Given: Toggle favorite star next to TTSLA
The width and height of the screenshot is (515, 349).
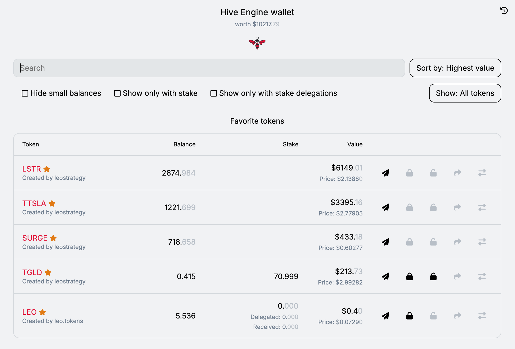Looking at the screenshot, I should tap(52, 203).
